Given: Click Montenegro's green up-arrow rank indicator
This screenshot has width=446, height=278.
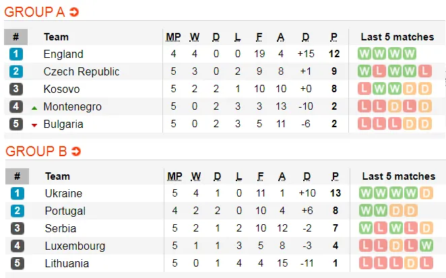Looking at the screenshot, I should (x=34, y=107).
